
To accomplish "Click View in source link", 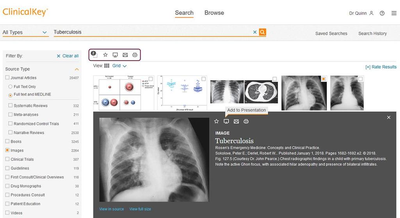I will click(111, 209).
